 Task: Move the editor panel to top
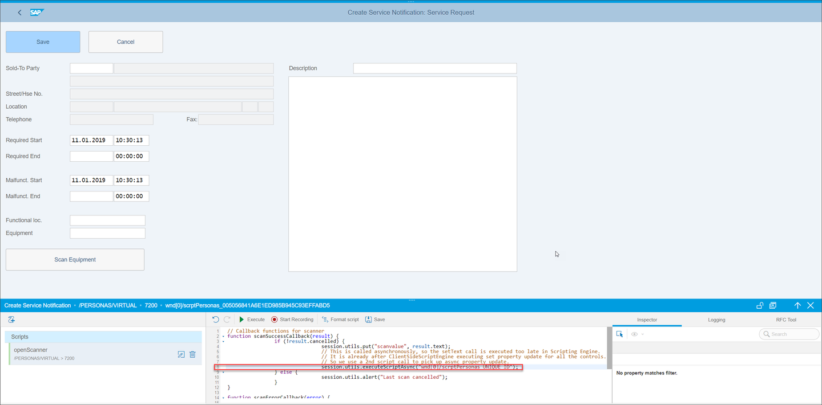(x=797, y=305)
